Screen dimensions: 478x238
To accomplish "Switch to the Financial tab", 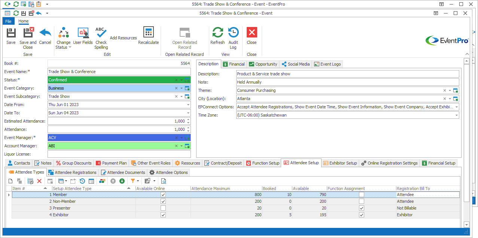I will [x=234, y=64].
